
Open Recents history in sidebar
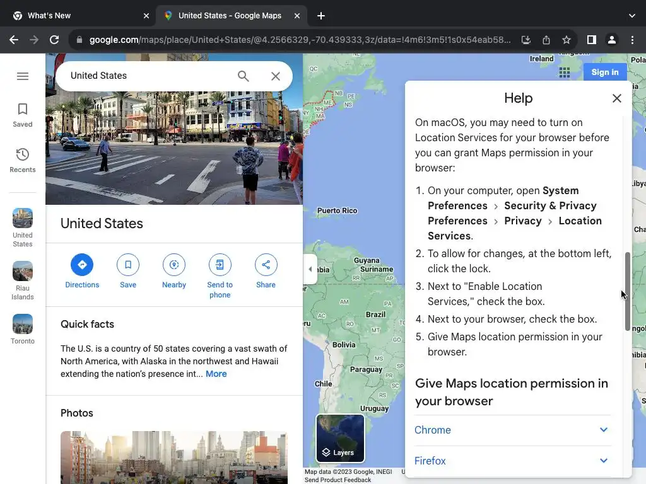pyautogui.click(x=23, y=161)
